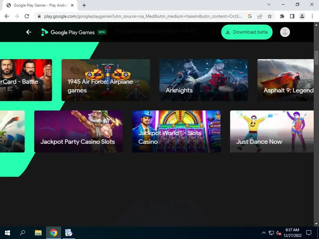Open the network tray icon

tap(271, 233)
